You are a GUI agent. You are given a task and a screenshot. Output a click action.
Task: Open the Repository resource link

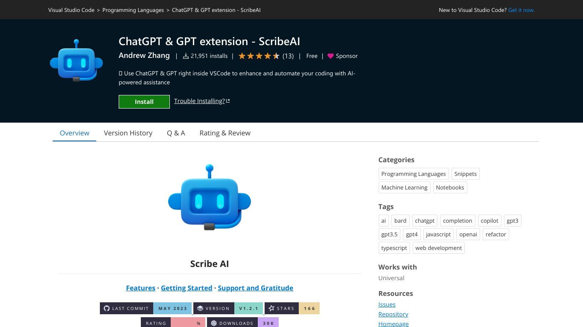pos(393,314)
